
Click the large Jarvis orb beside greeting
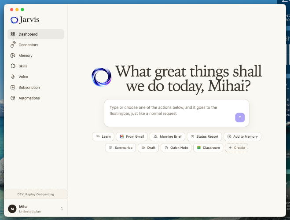[102, 77]
